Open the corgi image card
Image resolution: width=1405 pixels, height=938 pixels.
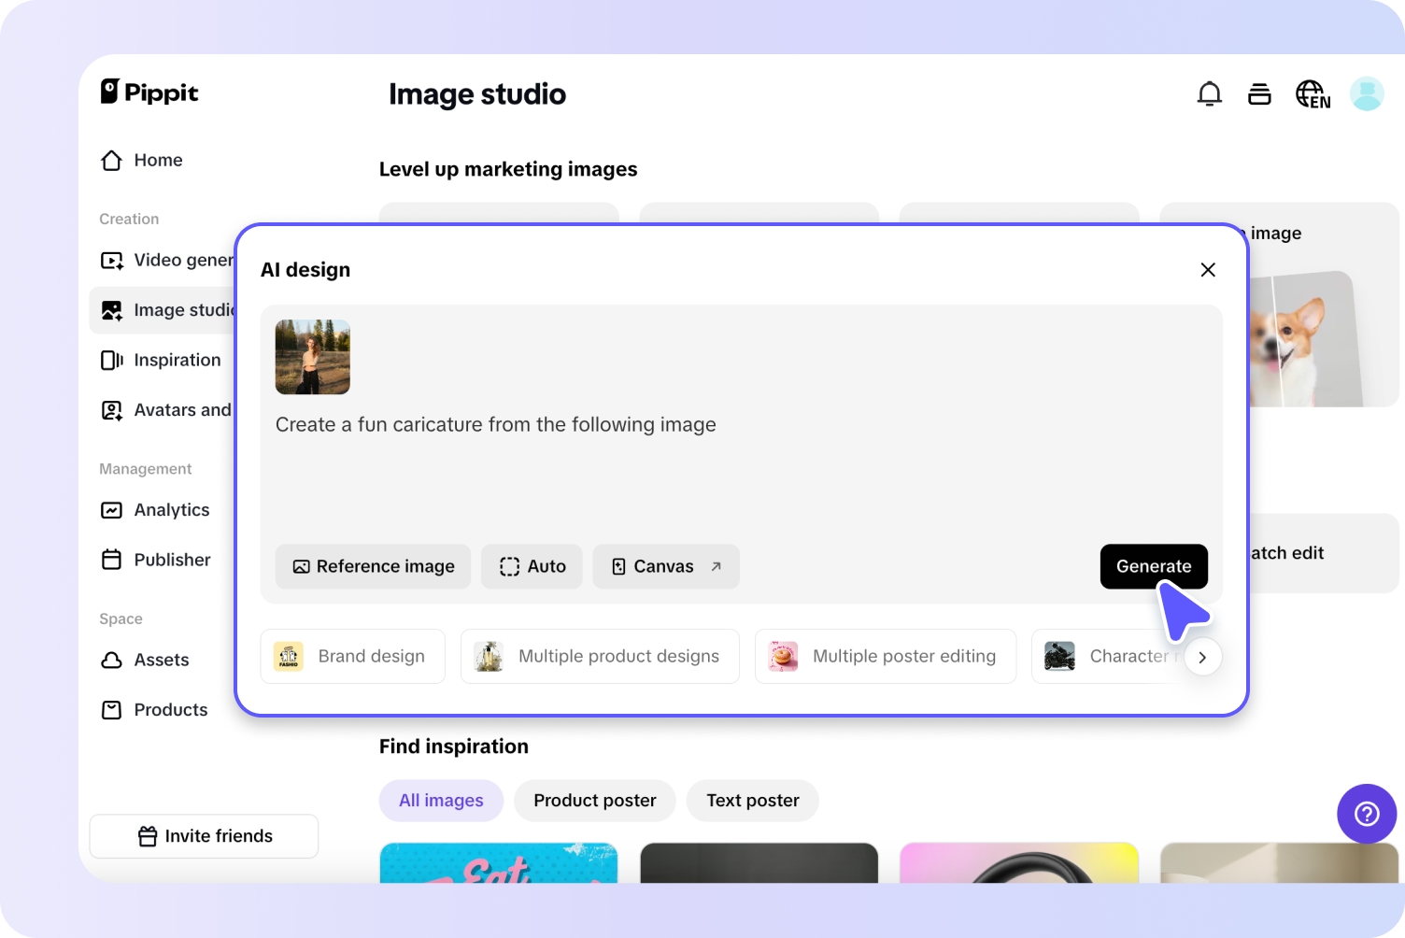pyautogui.click(x=1325, y=306)
